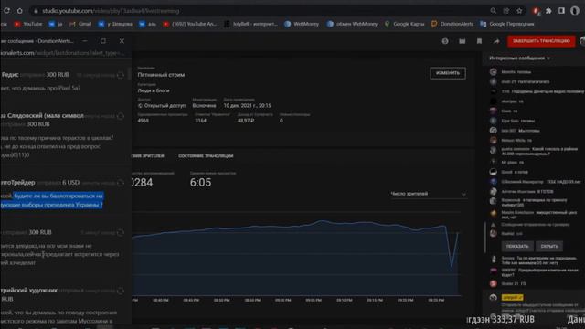Viewport: 585px width, 329px height.
Task: Click the average watch time '6:05'
Action: pyautogui.click(x=200, y=183)
